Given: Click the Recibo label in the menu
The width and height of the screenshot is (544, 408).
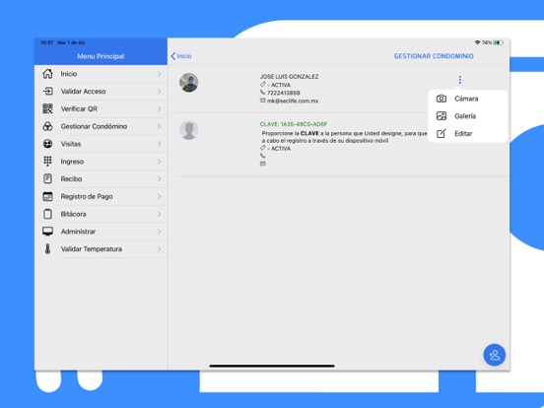Looking at the screenshot, I should (x=71, y=178).
